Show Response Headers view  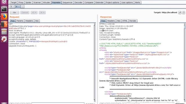(111, 21)
